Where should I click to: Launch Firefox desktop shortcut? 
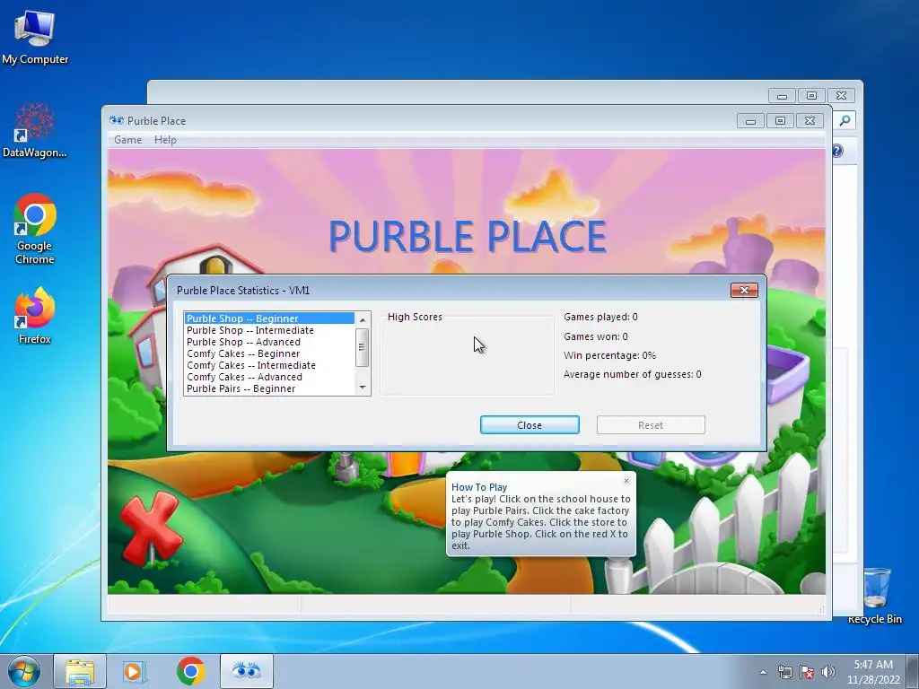35,315
